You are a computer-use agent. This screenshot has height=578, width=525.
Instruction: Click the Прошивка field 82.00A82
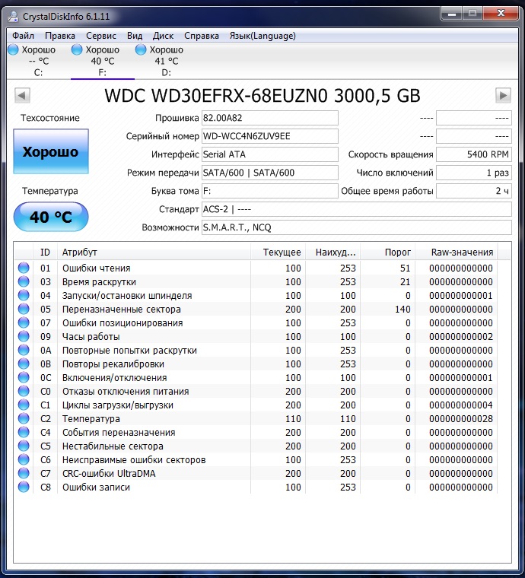click(x=270, y=118)
